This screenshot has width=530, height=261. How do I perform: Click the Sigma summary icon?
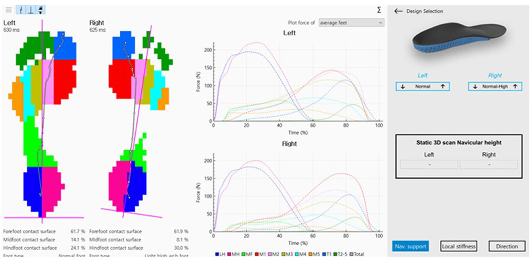coord(379,10)
